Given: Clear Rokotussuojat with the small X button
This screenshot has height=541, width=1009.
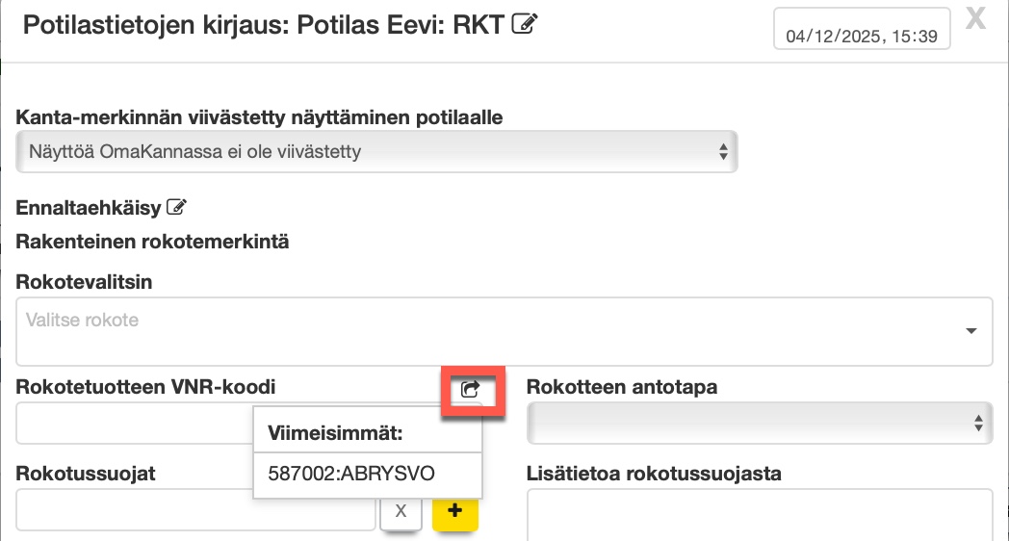Looking at the screenshot, I should (401, 512).
